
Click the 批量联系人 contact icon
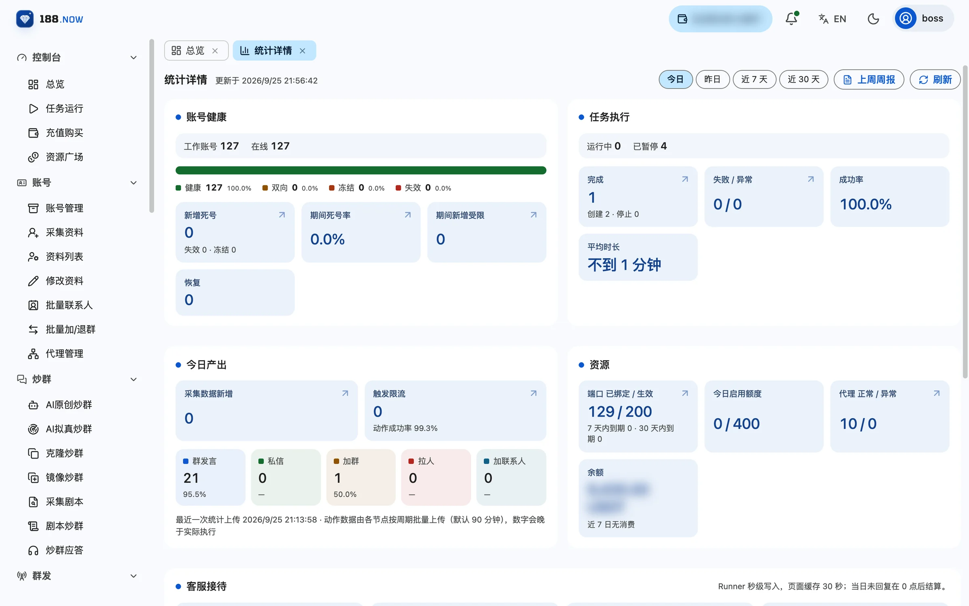pyautogui.click(x=33, y=305)
